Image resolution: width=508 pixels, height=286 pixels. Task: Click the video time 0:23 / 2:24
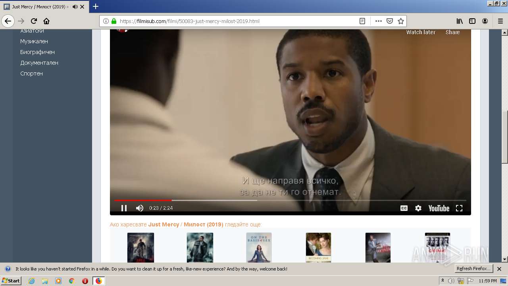click(x=161, y=208)
